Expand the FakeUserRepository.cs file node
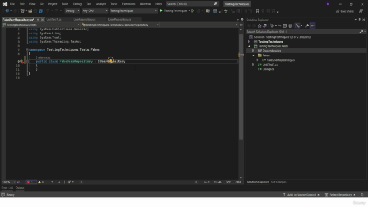This screenshot has width=368, height=207. pos(258,60)
